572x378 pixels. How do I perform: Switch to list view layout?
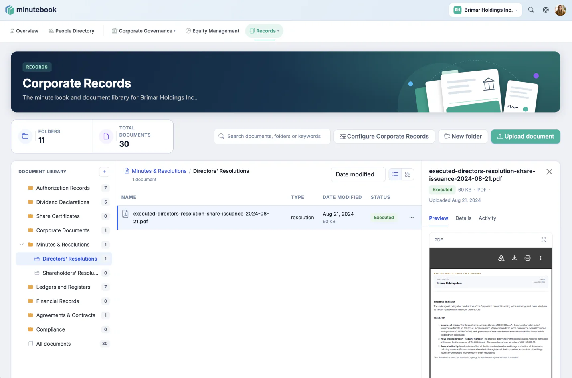click(x=395, y=174)
